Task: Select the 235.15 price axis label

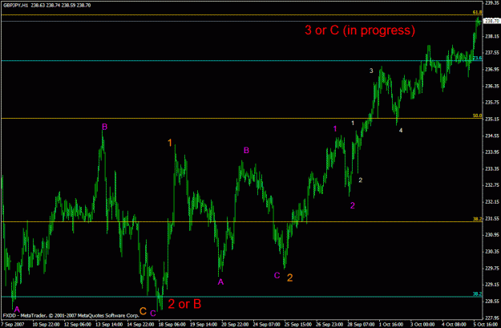Action: pos(492,119)
